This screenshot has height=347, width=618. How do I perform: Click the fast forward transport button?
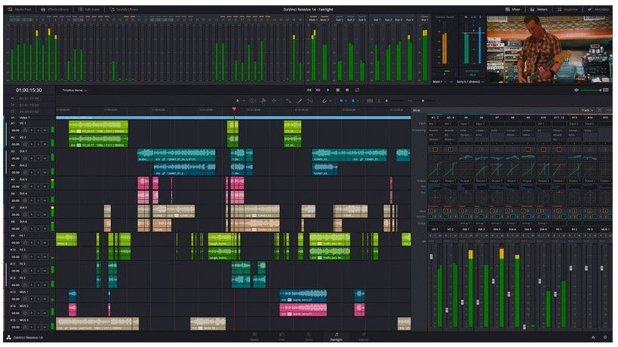[318, 91]
